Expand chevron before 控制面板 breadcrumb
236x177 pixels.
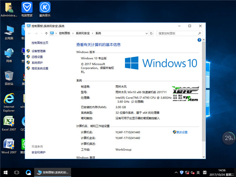click(x=56, y=34)
